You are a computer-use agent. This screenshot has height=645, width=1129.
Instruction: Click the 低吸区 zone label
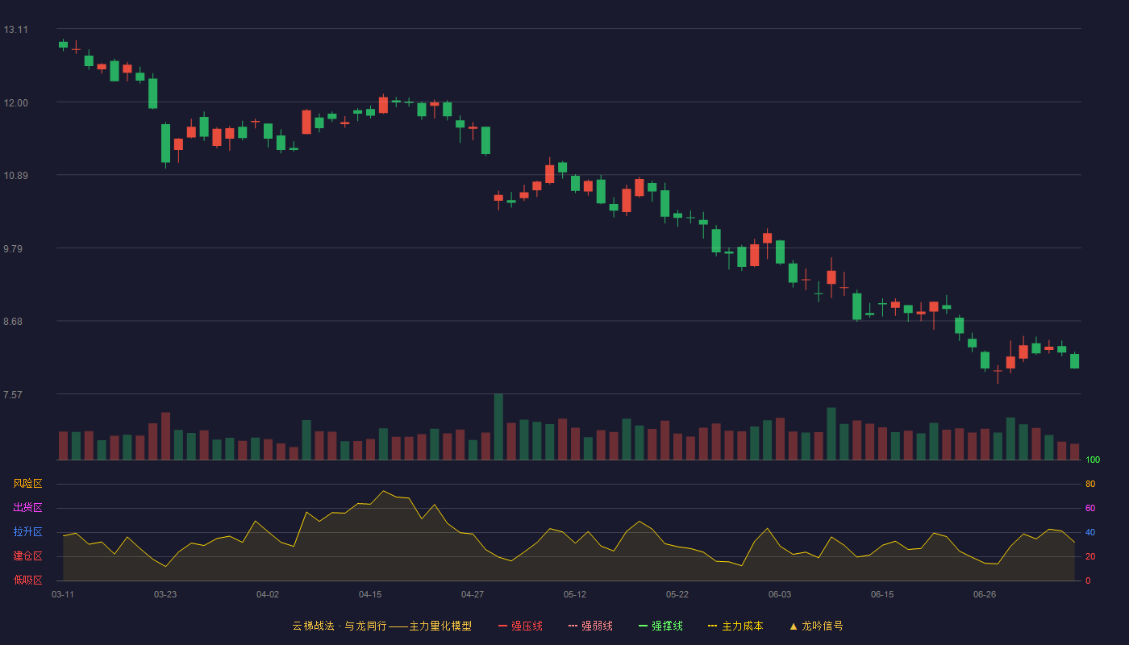27,580
